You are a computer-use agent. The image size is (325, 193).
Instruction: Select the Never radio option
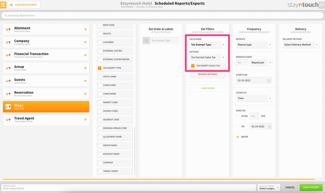coord(238,137)
